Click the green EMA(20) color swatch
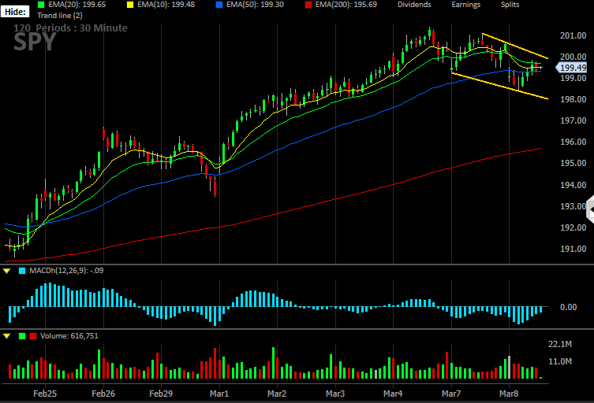Screen dimensions: 594x403 tap(41, 5)
